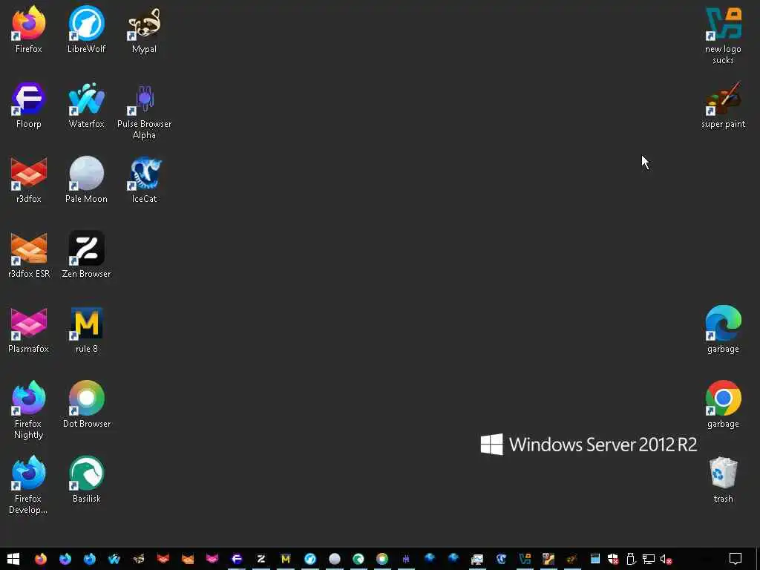Click the IceCat taskbar icon
The image size is (760, 570).
tap(501, 559)
